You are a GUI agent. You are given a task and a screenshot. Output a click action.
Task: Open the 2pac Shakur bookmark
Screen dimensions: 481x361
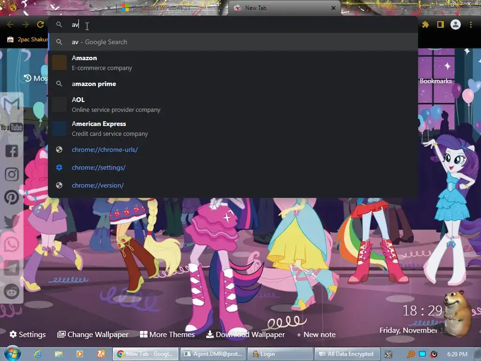tap(27, 39)
